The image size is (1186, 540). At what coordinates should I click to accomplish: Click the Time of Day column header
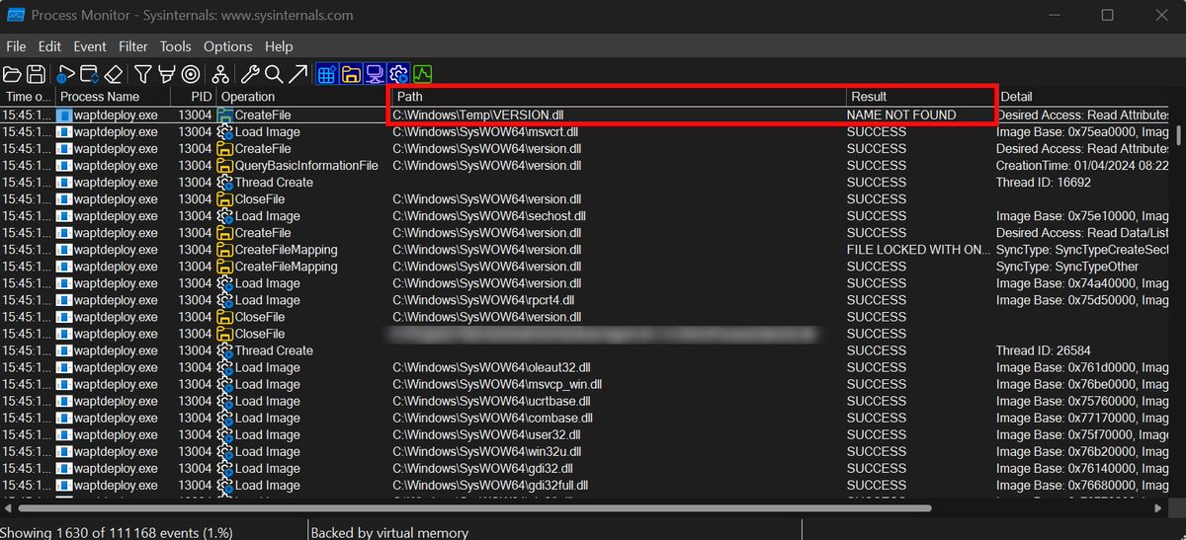pos(28,97)
